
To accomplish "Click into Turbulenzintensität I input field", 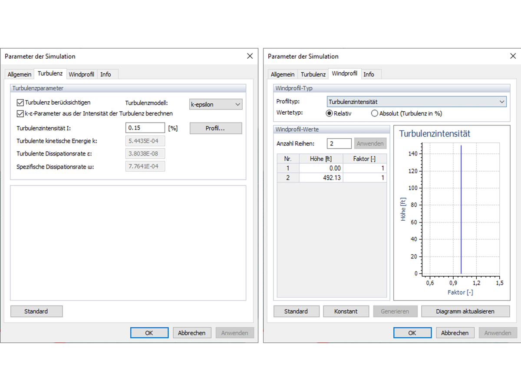I will tap(145, 128).
